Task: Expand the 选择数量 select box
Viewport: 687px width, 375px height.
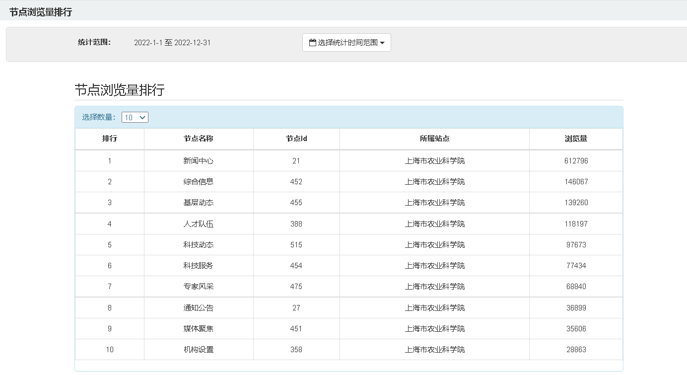Action: point(135,118)
